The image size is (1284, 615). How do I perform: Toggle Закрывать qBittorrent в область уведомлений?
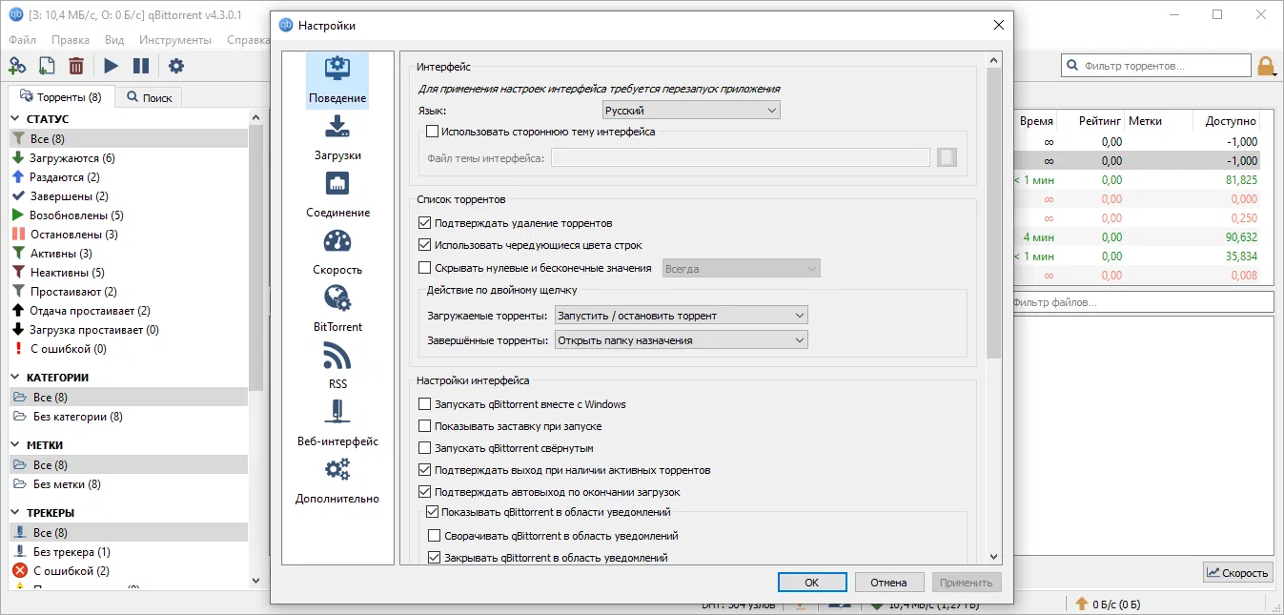[x=436, y=558]
